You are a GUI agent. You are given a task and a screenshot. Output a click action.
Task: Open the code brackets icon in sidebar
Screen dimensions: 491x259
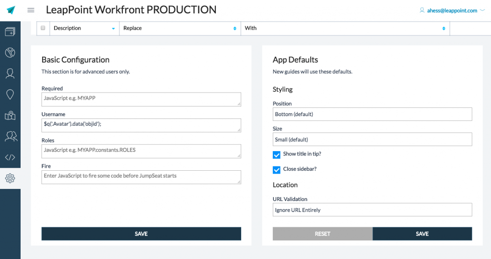pos(10,157)
